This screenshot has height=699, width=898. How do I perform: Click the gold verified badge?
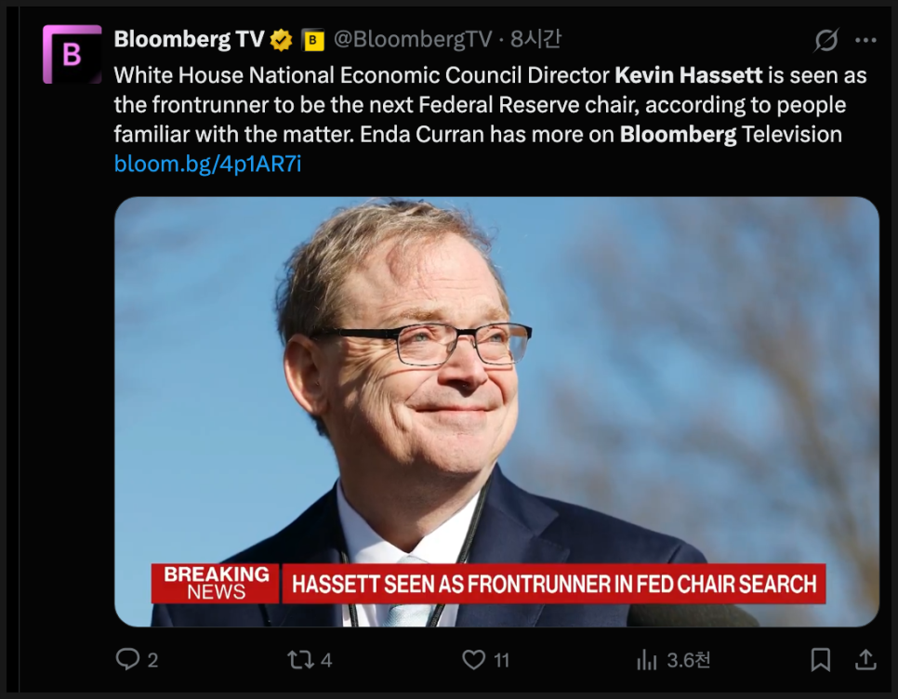click(x=282, y=40)
